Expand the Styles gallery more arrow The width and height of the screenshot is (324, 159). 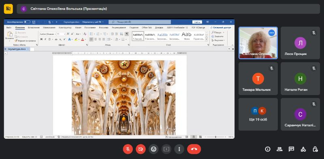(x=206, y=39)
